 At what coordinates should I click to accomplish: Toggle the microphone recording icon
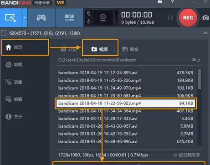(89, 22)
